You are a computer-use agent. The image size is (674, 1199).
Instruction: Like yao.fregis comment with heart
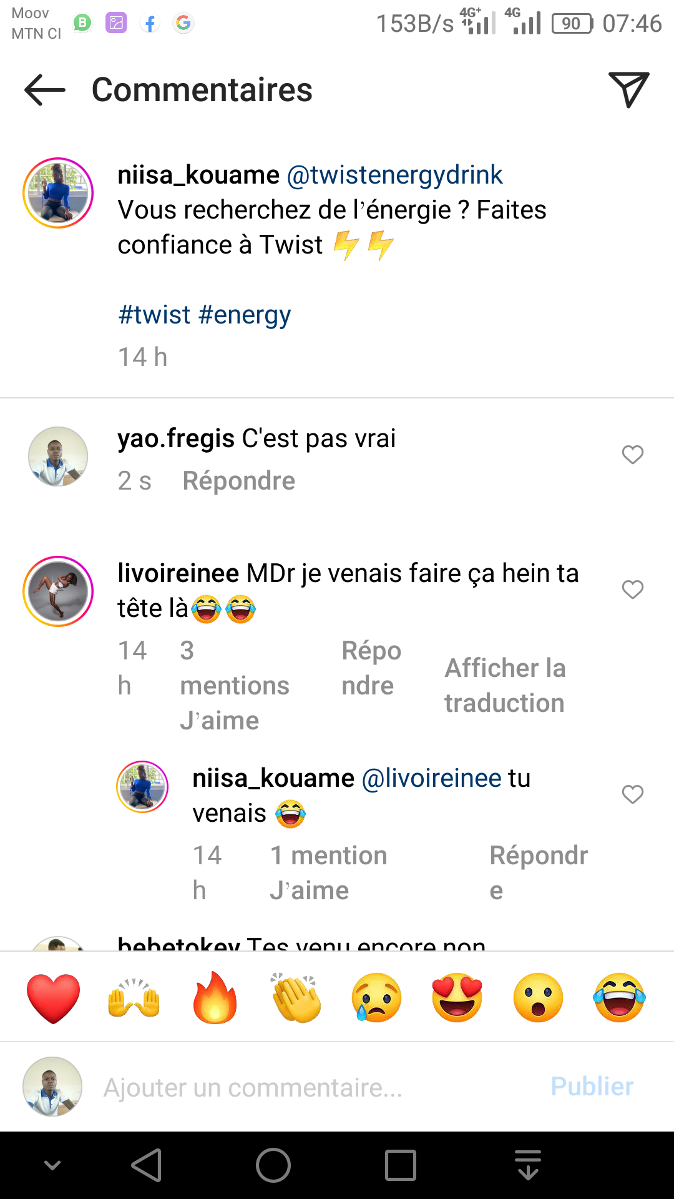633,455
